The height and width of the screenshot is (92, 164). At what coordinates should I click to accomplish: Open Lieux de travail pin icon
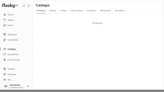(x=5, y=60)
